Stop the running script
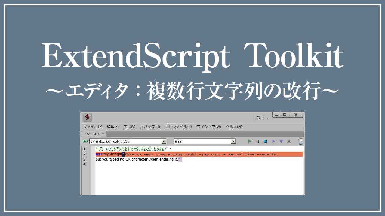Viewport: 385px width, 216px height. coord(265,141)
